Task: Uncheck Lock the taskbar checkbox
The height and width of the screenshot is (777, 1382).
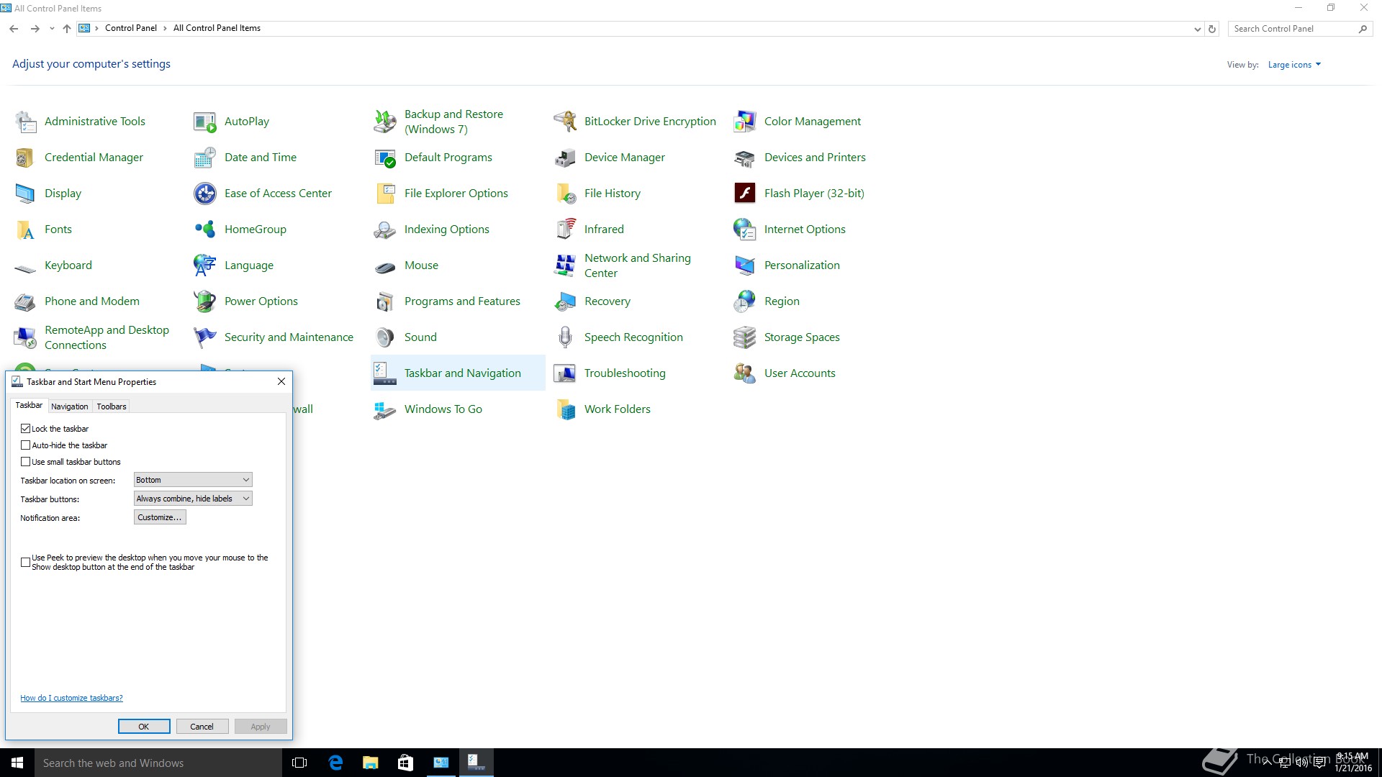Action: (x=26, y=429)
